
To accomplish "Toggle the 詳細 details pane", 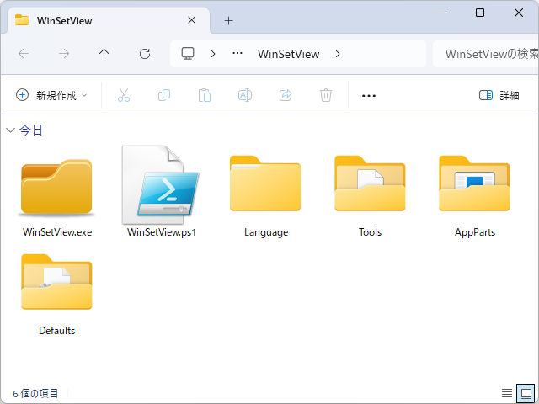I will pyautogui.click(x=499, y=95).
